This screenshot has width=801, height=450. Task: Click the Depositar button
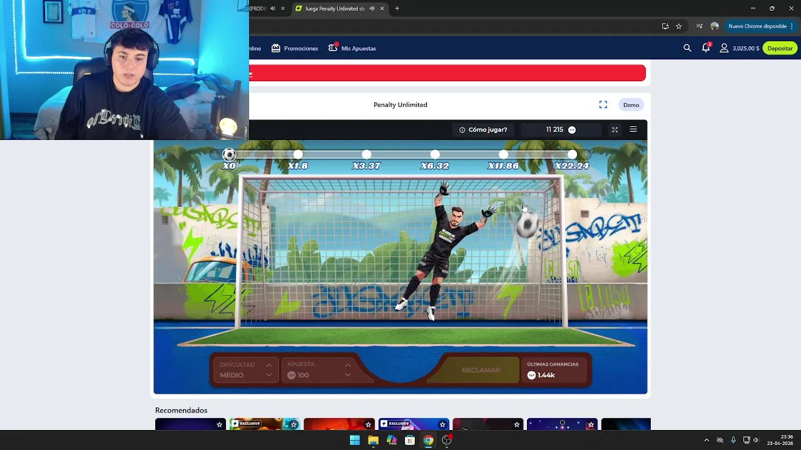[x=780, y=48]
